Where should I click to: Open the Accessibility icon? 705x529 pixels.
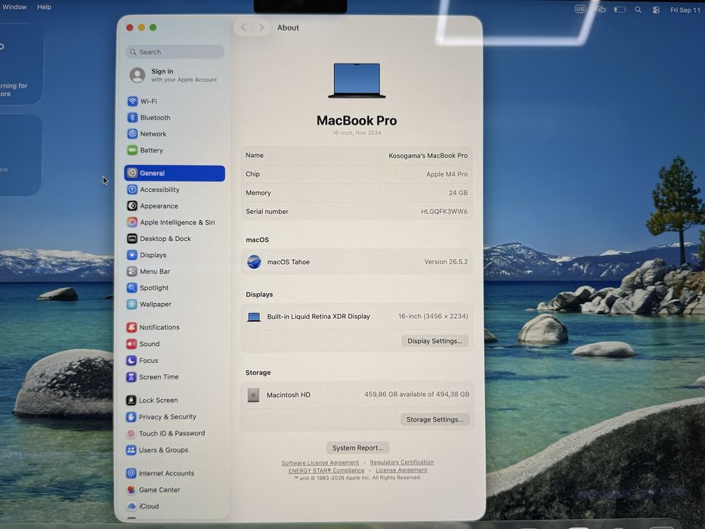(132, 190)
